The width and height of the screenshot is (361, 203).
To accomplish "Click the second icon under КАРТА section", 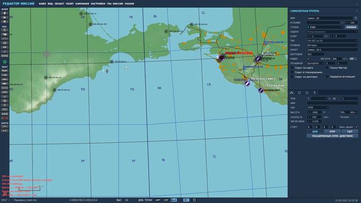I will [5, 130].
